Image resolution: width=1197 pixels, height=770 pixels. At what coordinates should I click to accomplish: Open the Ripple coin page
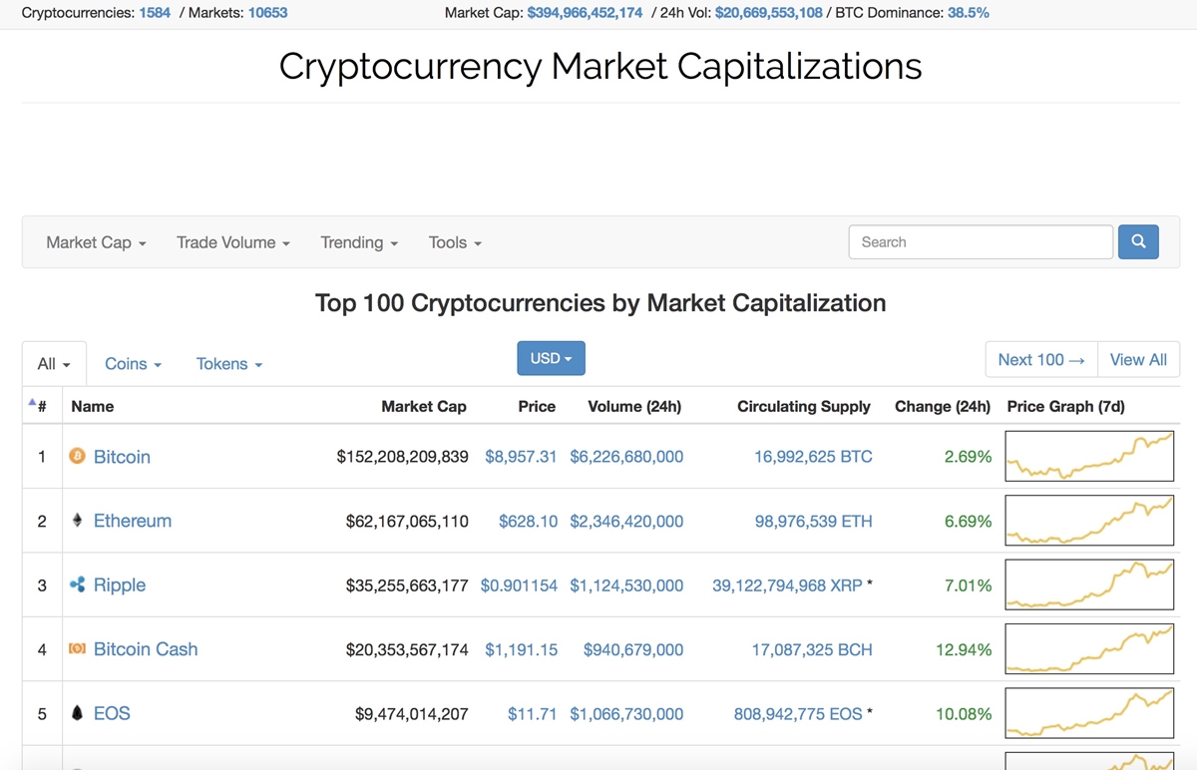coord(120,584)
